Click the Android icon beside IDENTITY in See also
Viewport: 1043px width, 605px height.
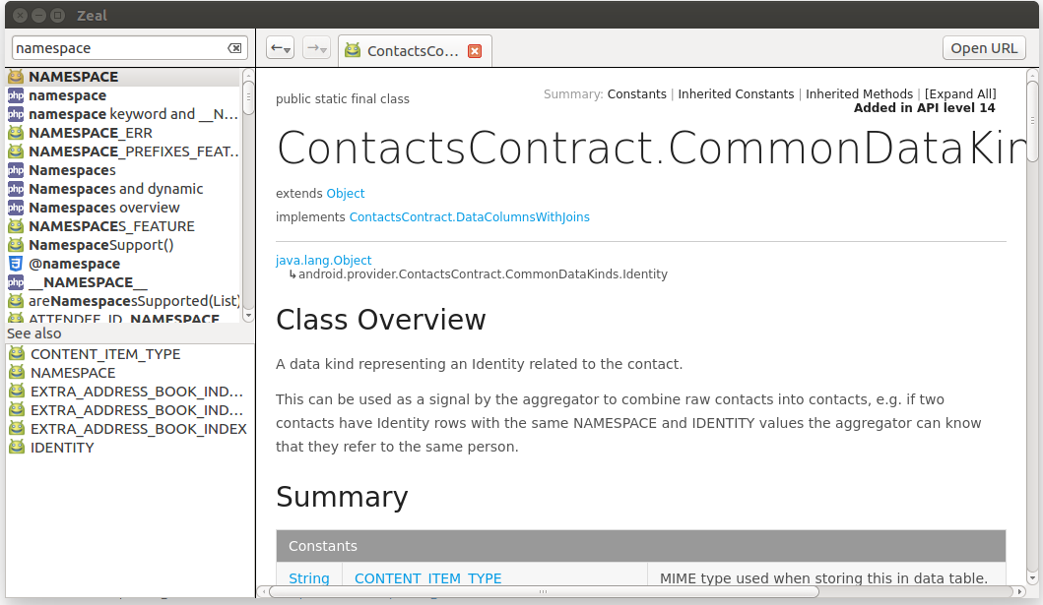tap(15, 448)
